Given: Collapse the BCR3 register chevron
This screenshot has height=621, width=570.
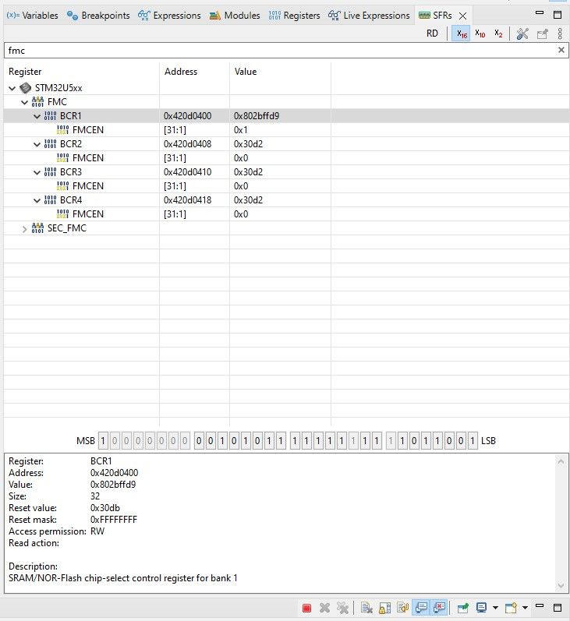Looking at the screenshot, I should 37,173.
